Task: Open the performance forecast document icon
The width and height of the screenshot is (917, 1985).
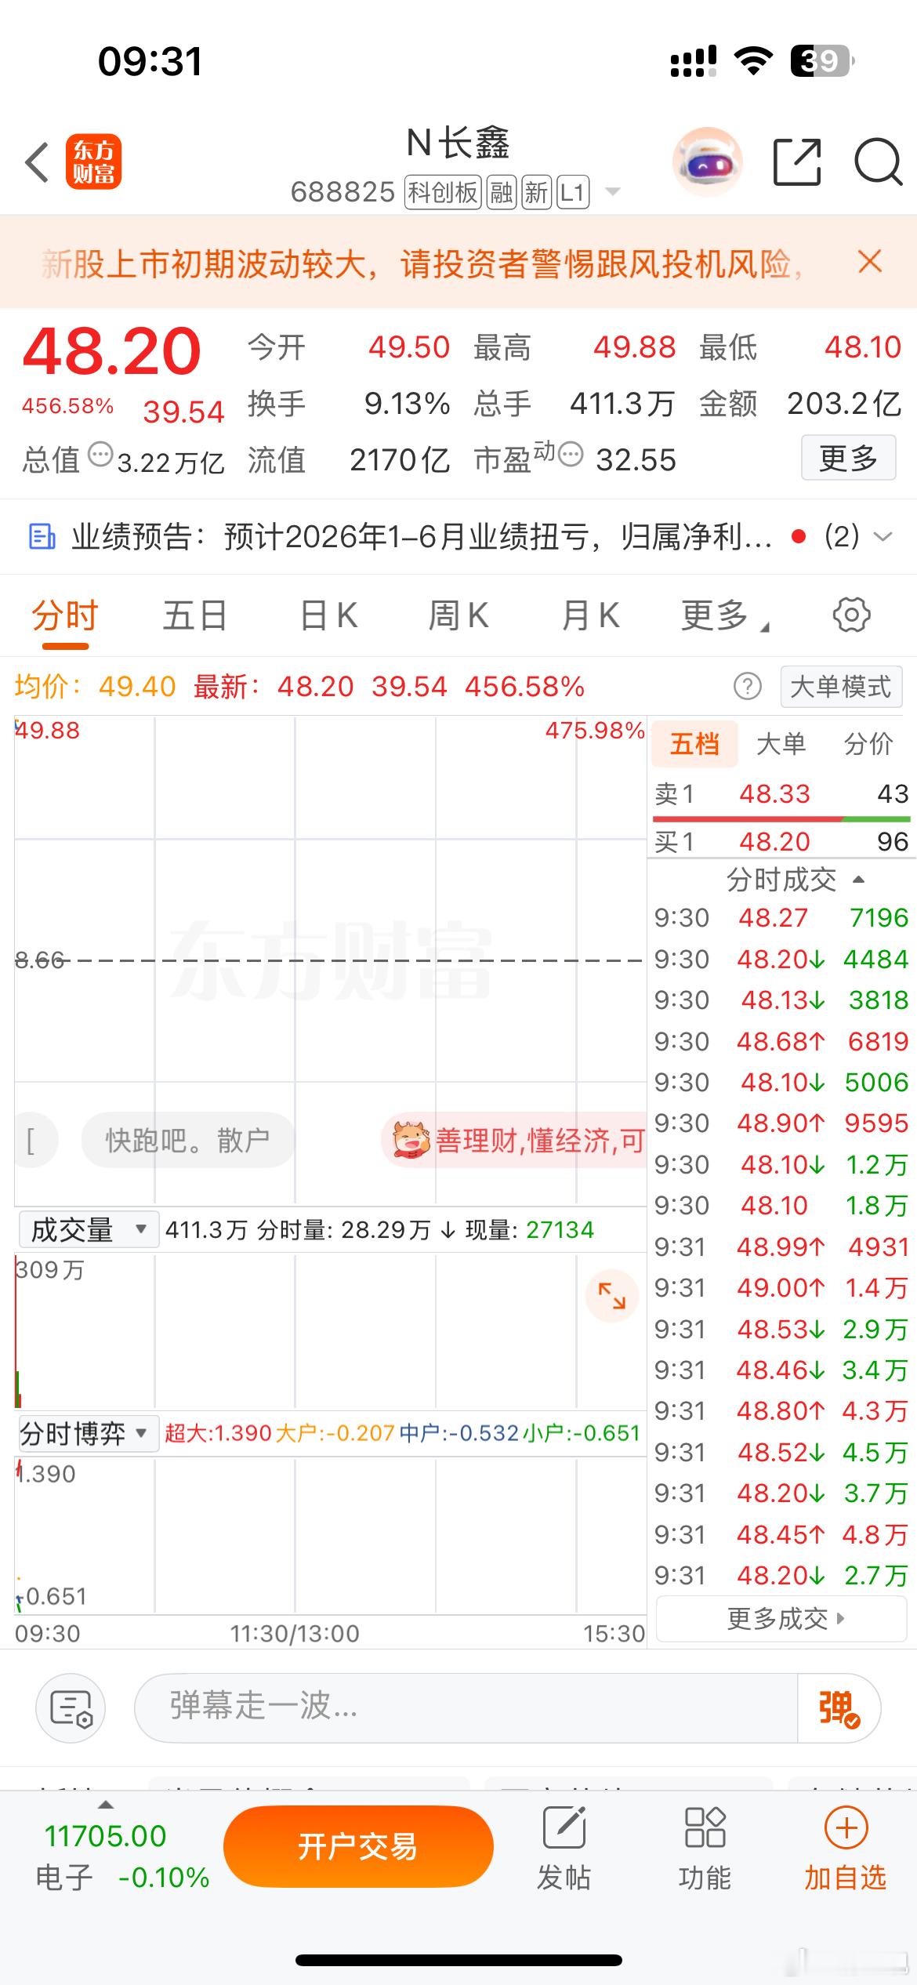Action: click(42, 537)
